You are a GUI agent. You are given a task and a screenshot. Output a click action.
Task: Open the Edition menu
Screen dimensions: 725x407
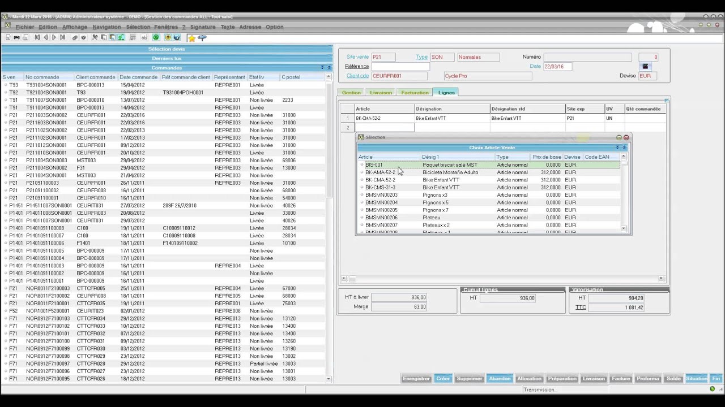(48, 27)
